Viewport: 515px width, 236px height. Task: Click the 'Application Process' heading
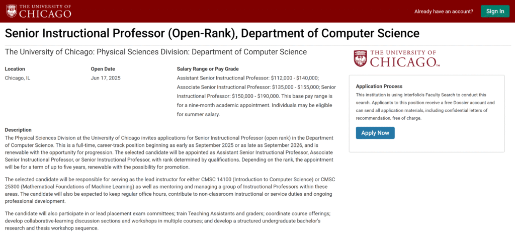point(379,87)
